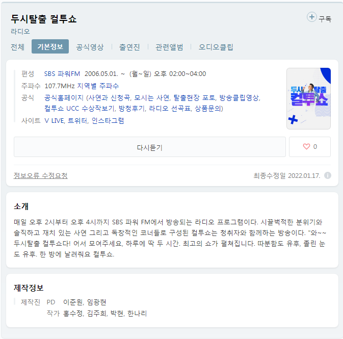
Task: Click the 제작정보 section heading
Action: tap(29, 288)
